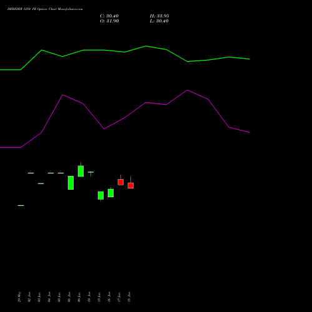Select the 09 Jun date label
The height and width of the screenshot is (312, 312).
click(x=79, y=297)
